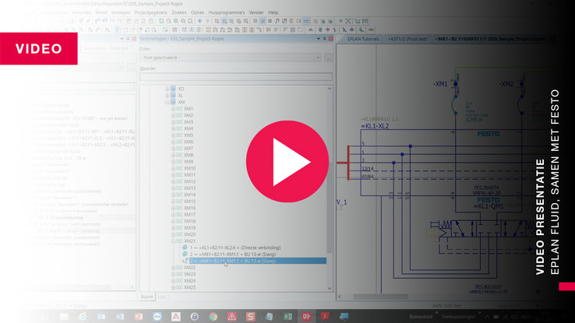Open Adobe Acrobat from the taskbar
The image size is (575, 323).
[x=325, y=317]
